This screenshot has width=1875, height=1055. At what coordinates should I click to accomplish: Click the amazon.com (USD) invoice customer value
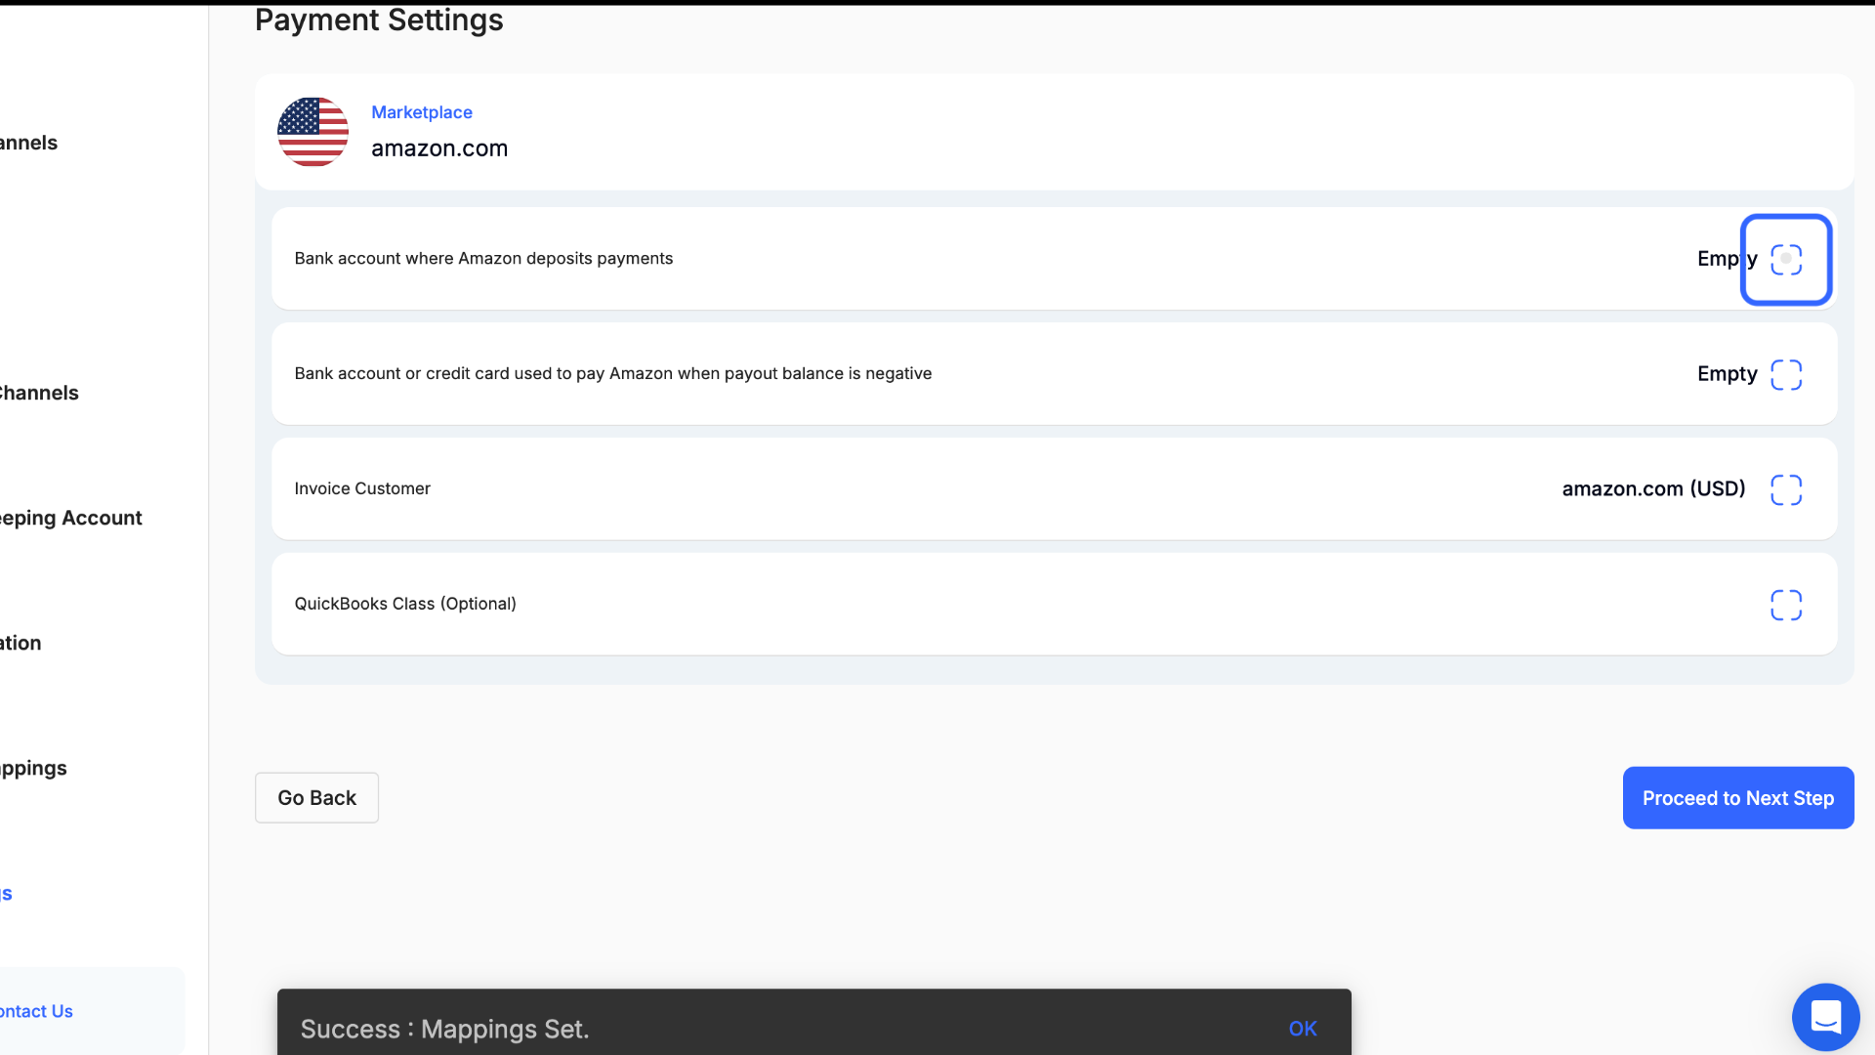pos(1653,488)
